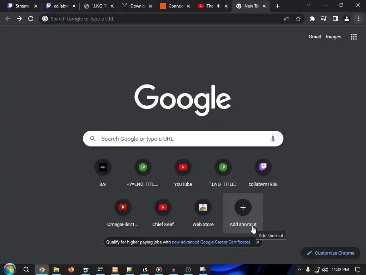
Task: Open the Google apps grid
Action: (x=353, y=37)
